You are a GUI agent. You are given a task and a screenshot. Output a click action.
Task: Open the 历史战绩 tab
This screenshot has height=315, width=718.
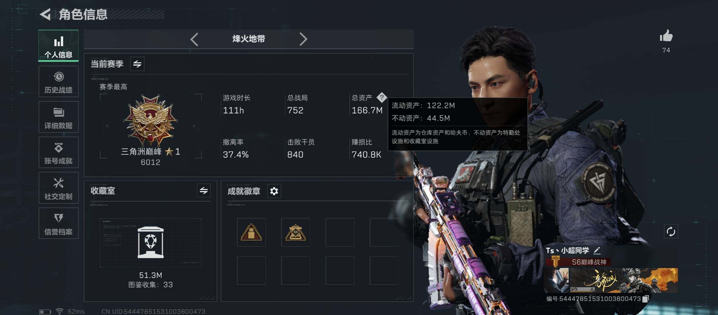click(x=58, y=81)
